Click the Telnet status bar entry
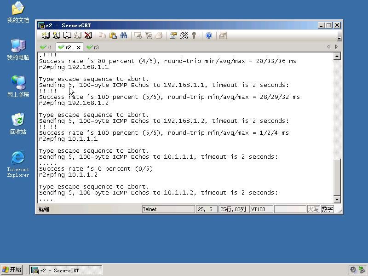 tap(168, 209)
